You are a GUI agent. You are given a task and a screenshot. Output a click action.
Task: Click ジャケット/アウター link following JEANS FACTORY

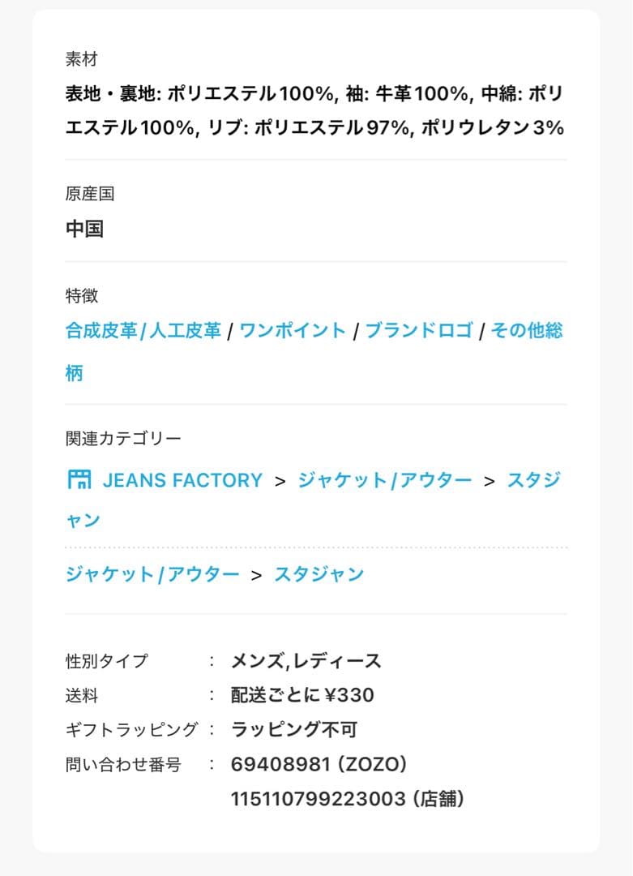coord(384,480)
